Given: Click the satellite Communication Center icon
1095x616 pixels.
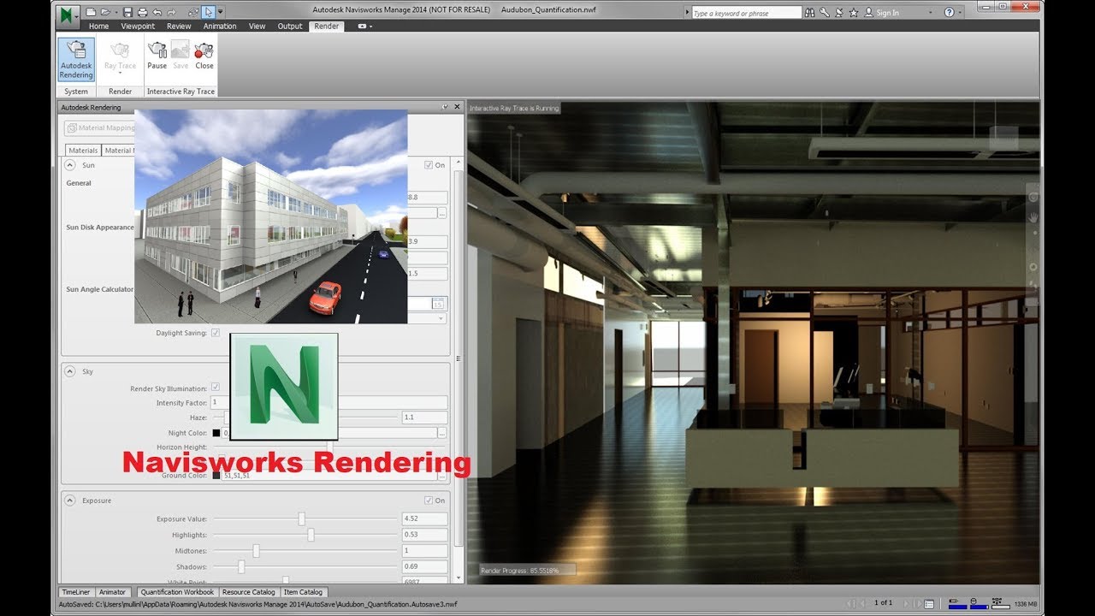Looking at the screenshot, I should pos(838,13).
